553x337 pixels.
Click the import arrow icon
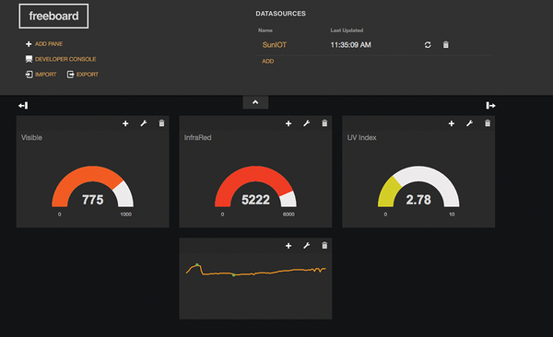pos(29,75)
